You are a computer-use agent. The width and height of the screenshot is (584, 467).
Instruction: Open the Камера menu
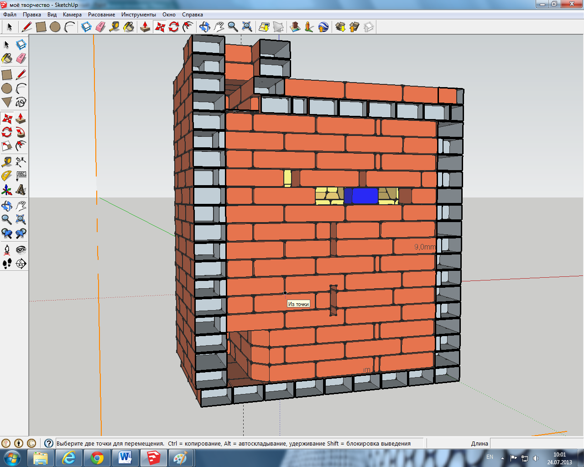pyautogui.click(x=72, y=15)
